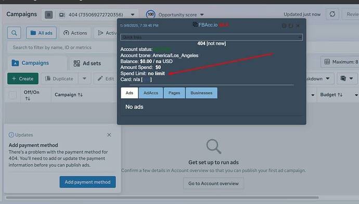Click the refresh data icon

click(332, 14)
